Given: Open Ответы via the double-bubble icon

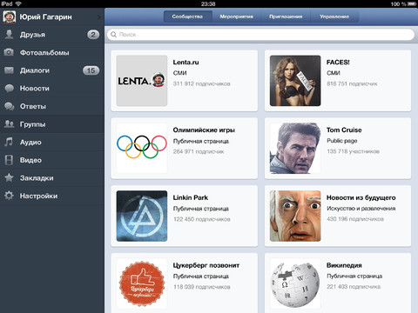Looking at the screenshot, I should coord(9,106).
